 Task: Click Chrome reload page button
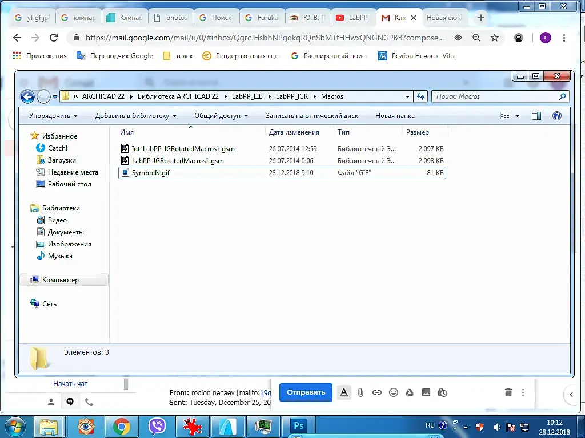pyautogui.click(x=54, y=38)
